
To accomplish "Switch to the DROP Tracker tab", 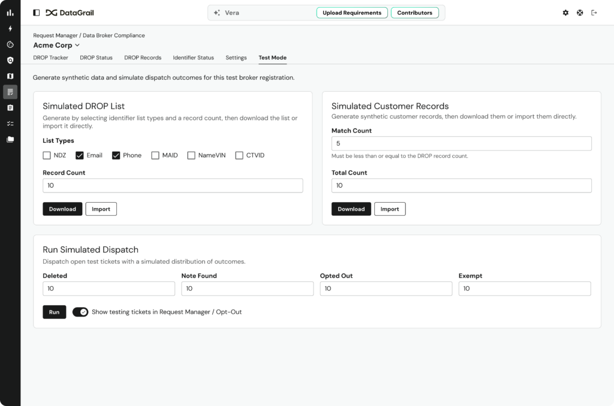I will pos(50,58).
